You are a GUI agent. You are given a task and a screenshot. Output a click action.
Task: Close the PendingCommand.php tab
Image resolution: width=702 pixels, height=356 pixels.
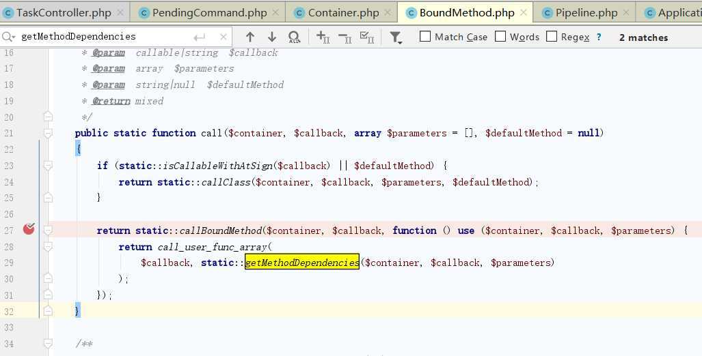275,12
